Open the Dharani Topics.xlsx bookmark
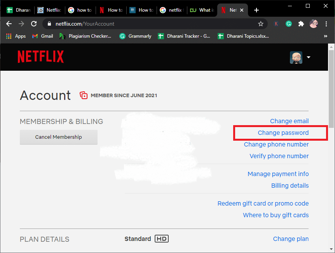The width and height of the screenshot is (335, 253). tap(243, 36)
